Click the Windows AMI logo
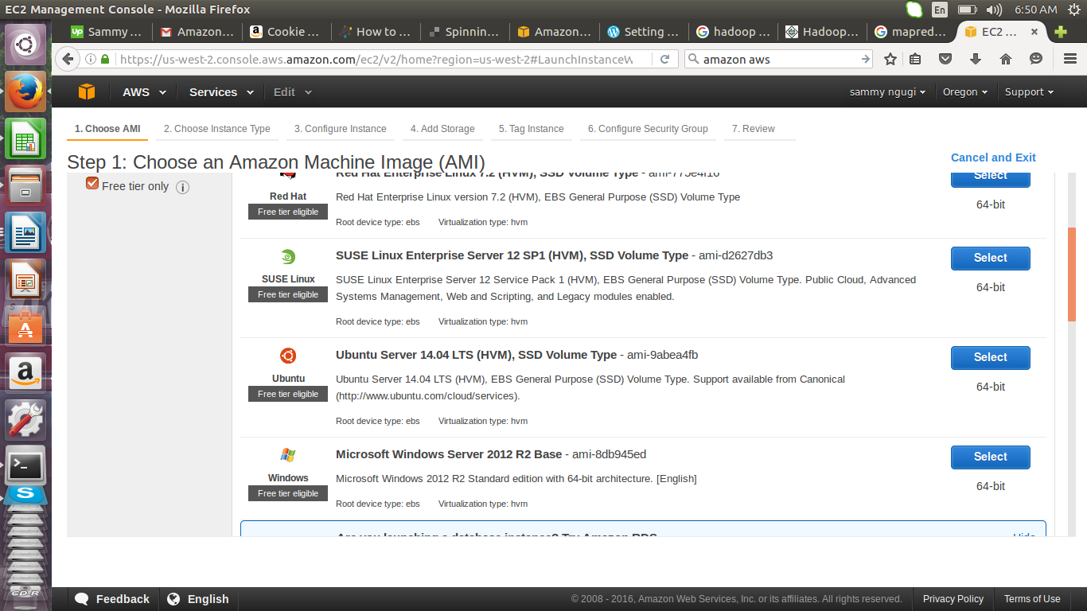This screenshot has width=1087, height=611. [x=288, y=455]
